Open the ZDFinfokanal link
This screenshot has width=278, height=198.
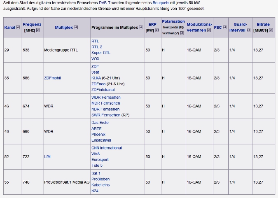point(103,90)
